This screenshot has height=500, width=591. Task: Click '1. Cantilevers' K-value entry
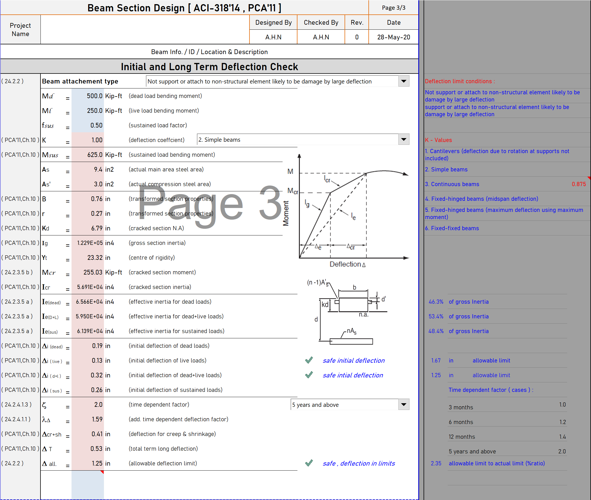click(497, 155)
